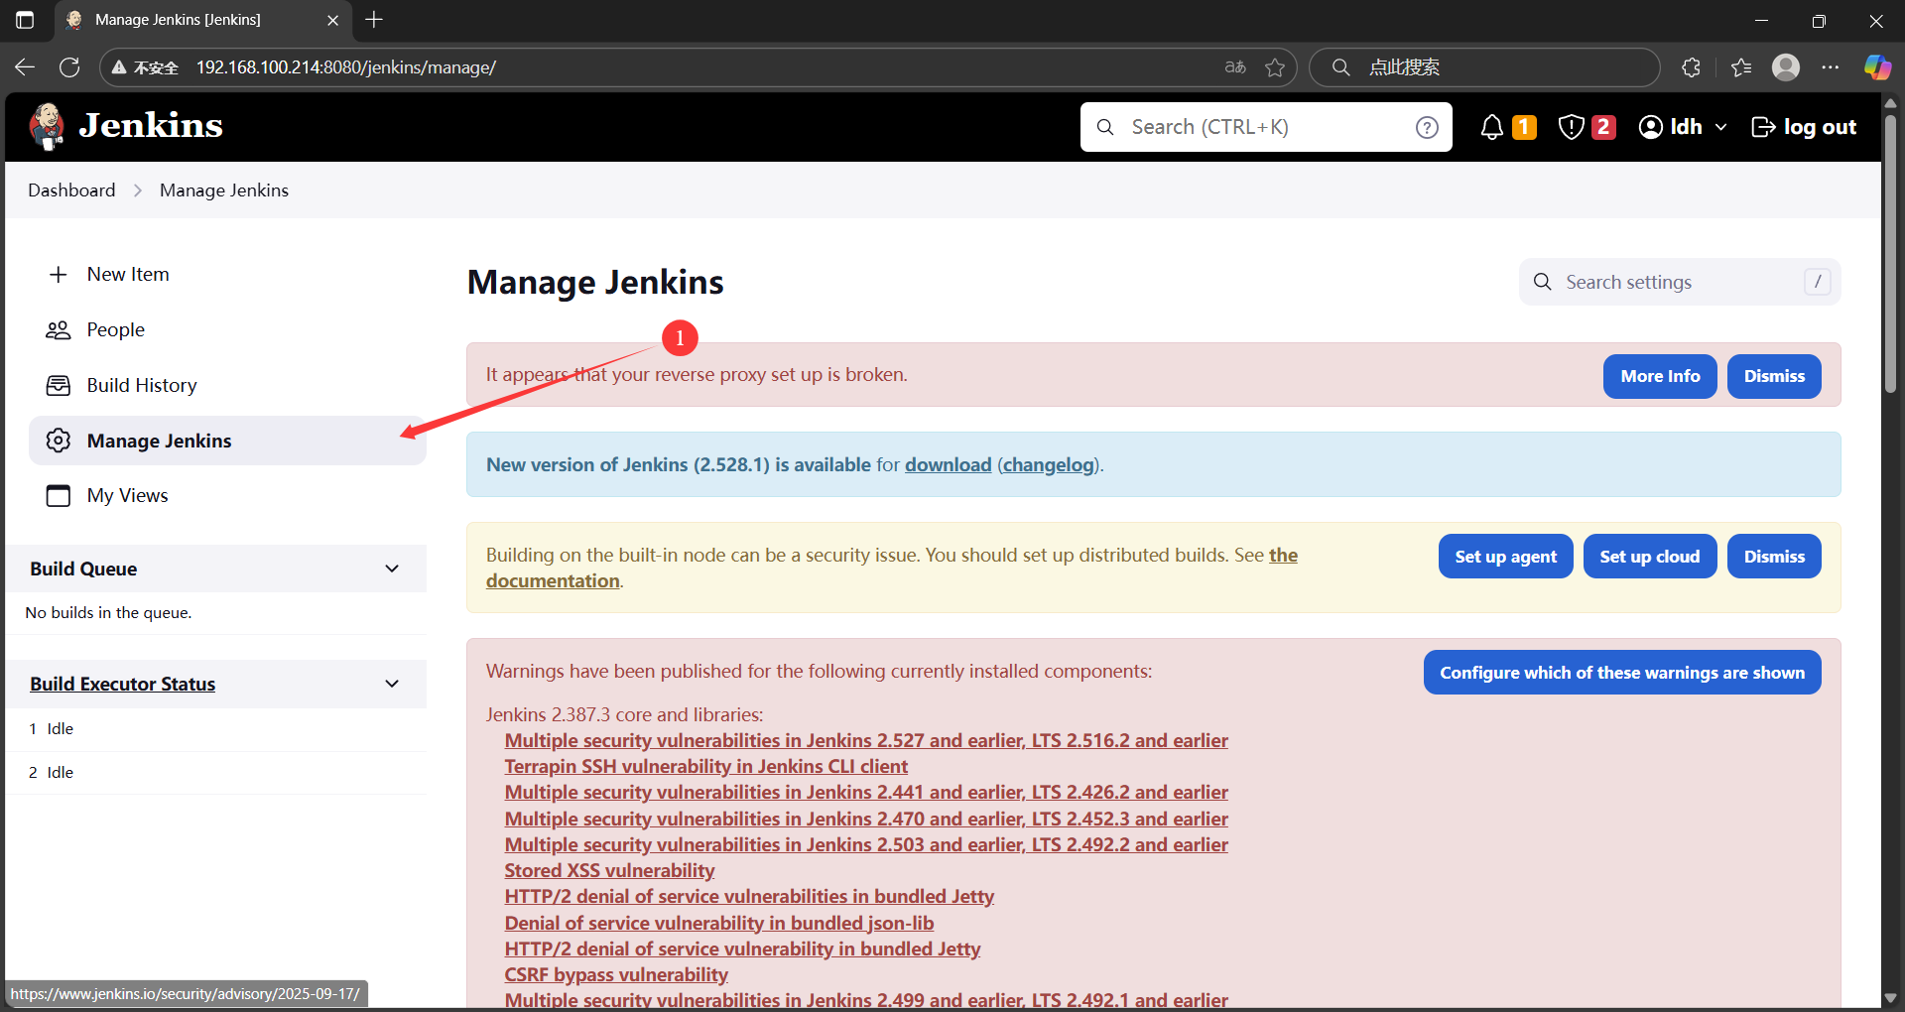Click the browser back arrow
The image size is (1905, 1012).
[25, 67]
